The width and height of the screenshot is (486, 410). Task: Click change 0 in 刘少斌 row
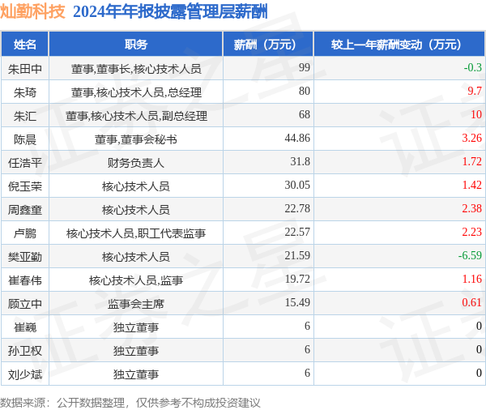[x=479, y=373]
